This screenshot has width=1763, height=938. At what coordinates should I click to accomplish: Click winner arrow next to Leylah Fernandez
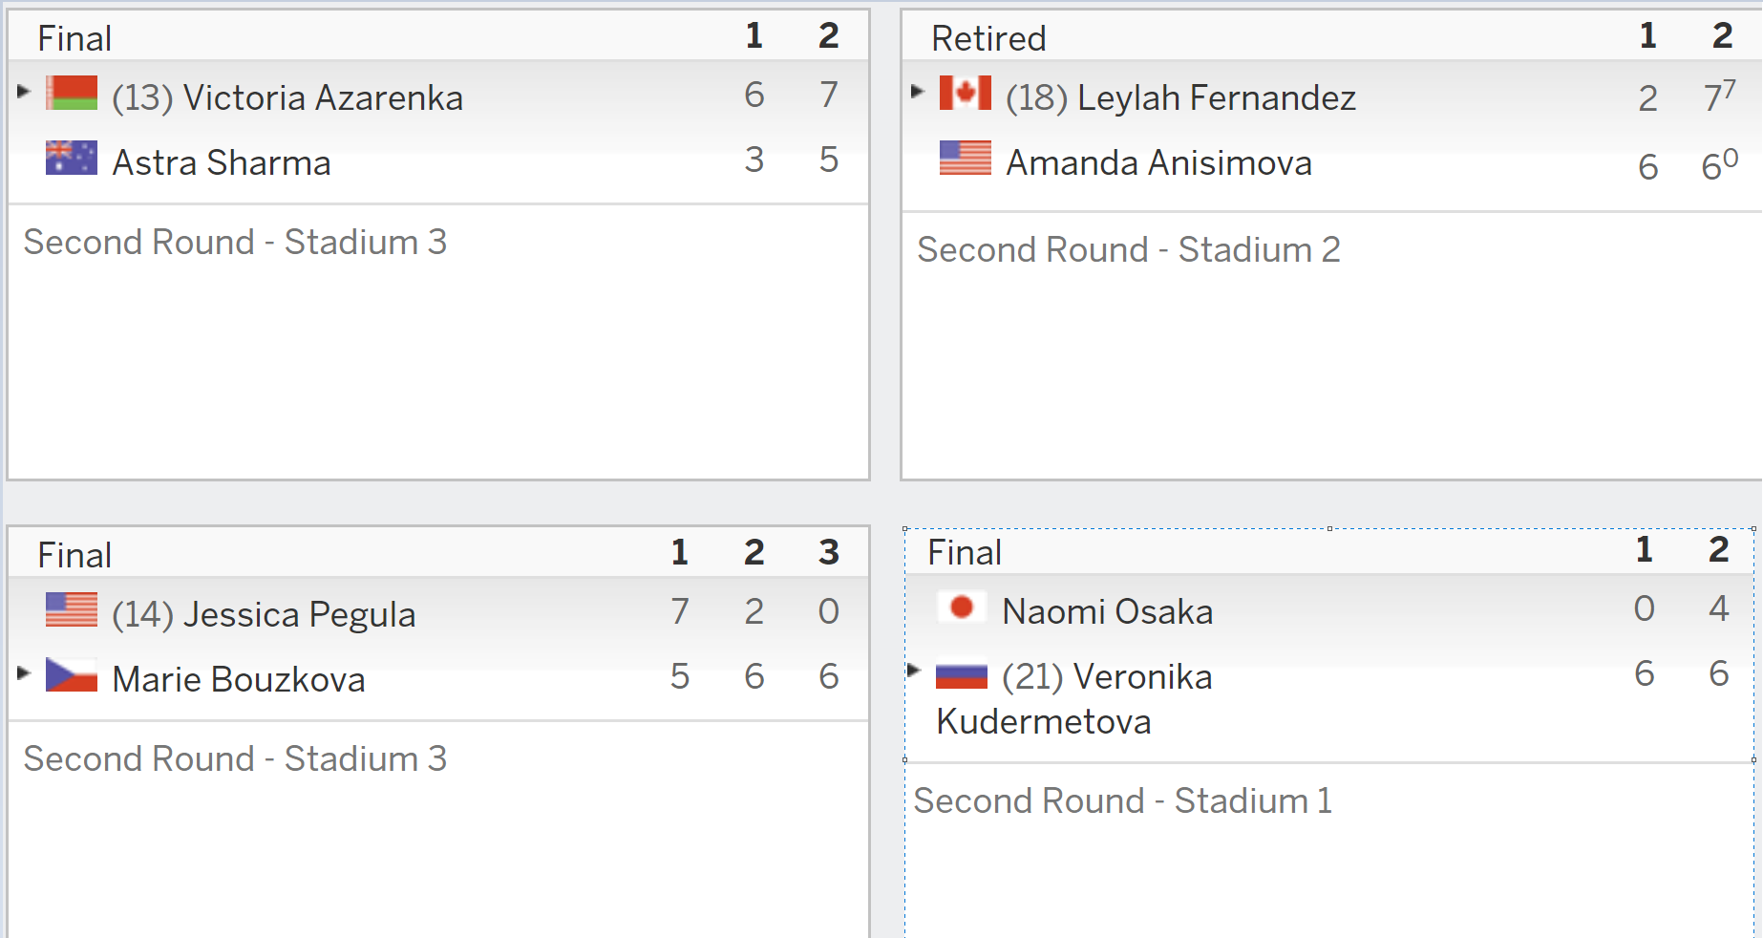[x=918, y=92]
